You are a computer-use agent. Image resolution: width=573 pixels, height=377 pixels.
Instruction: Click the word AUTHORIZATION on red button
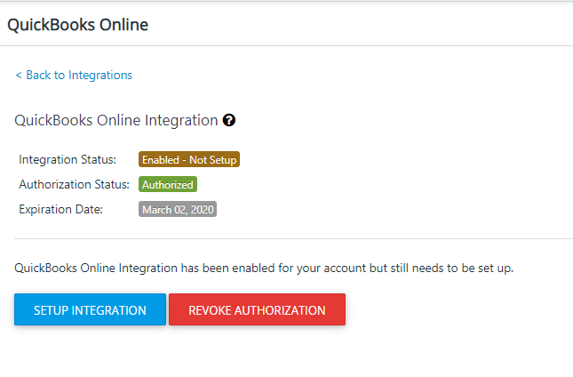(x=280, y=310)
